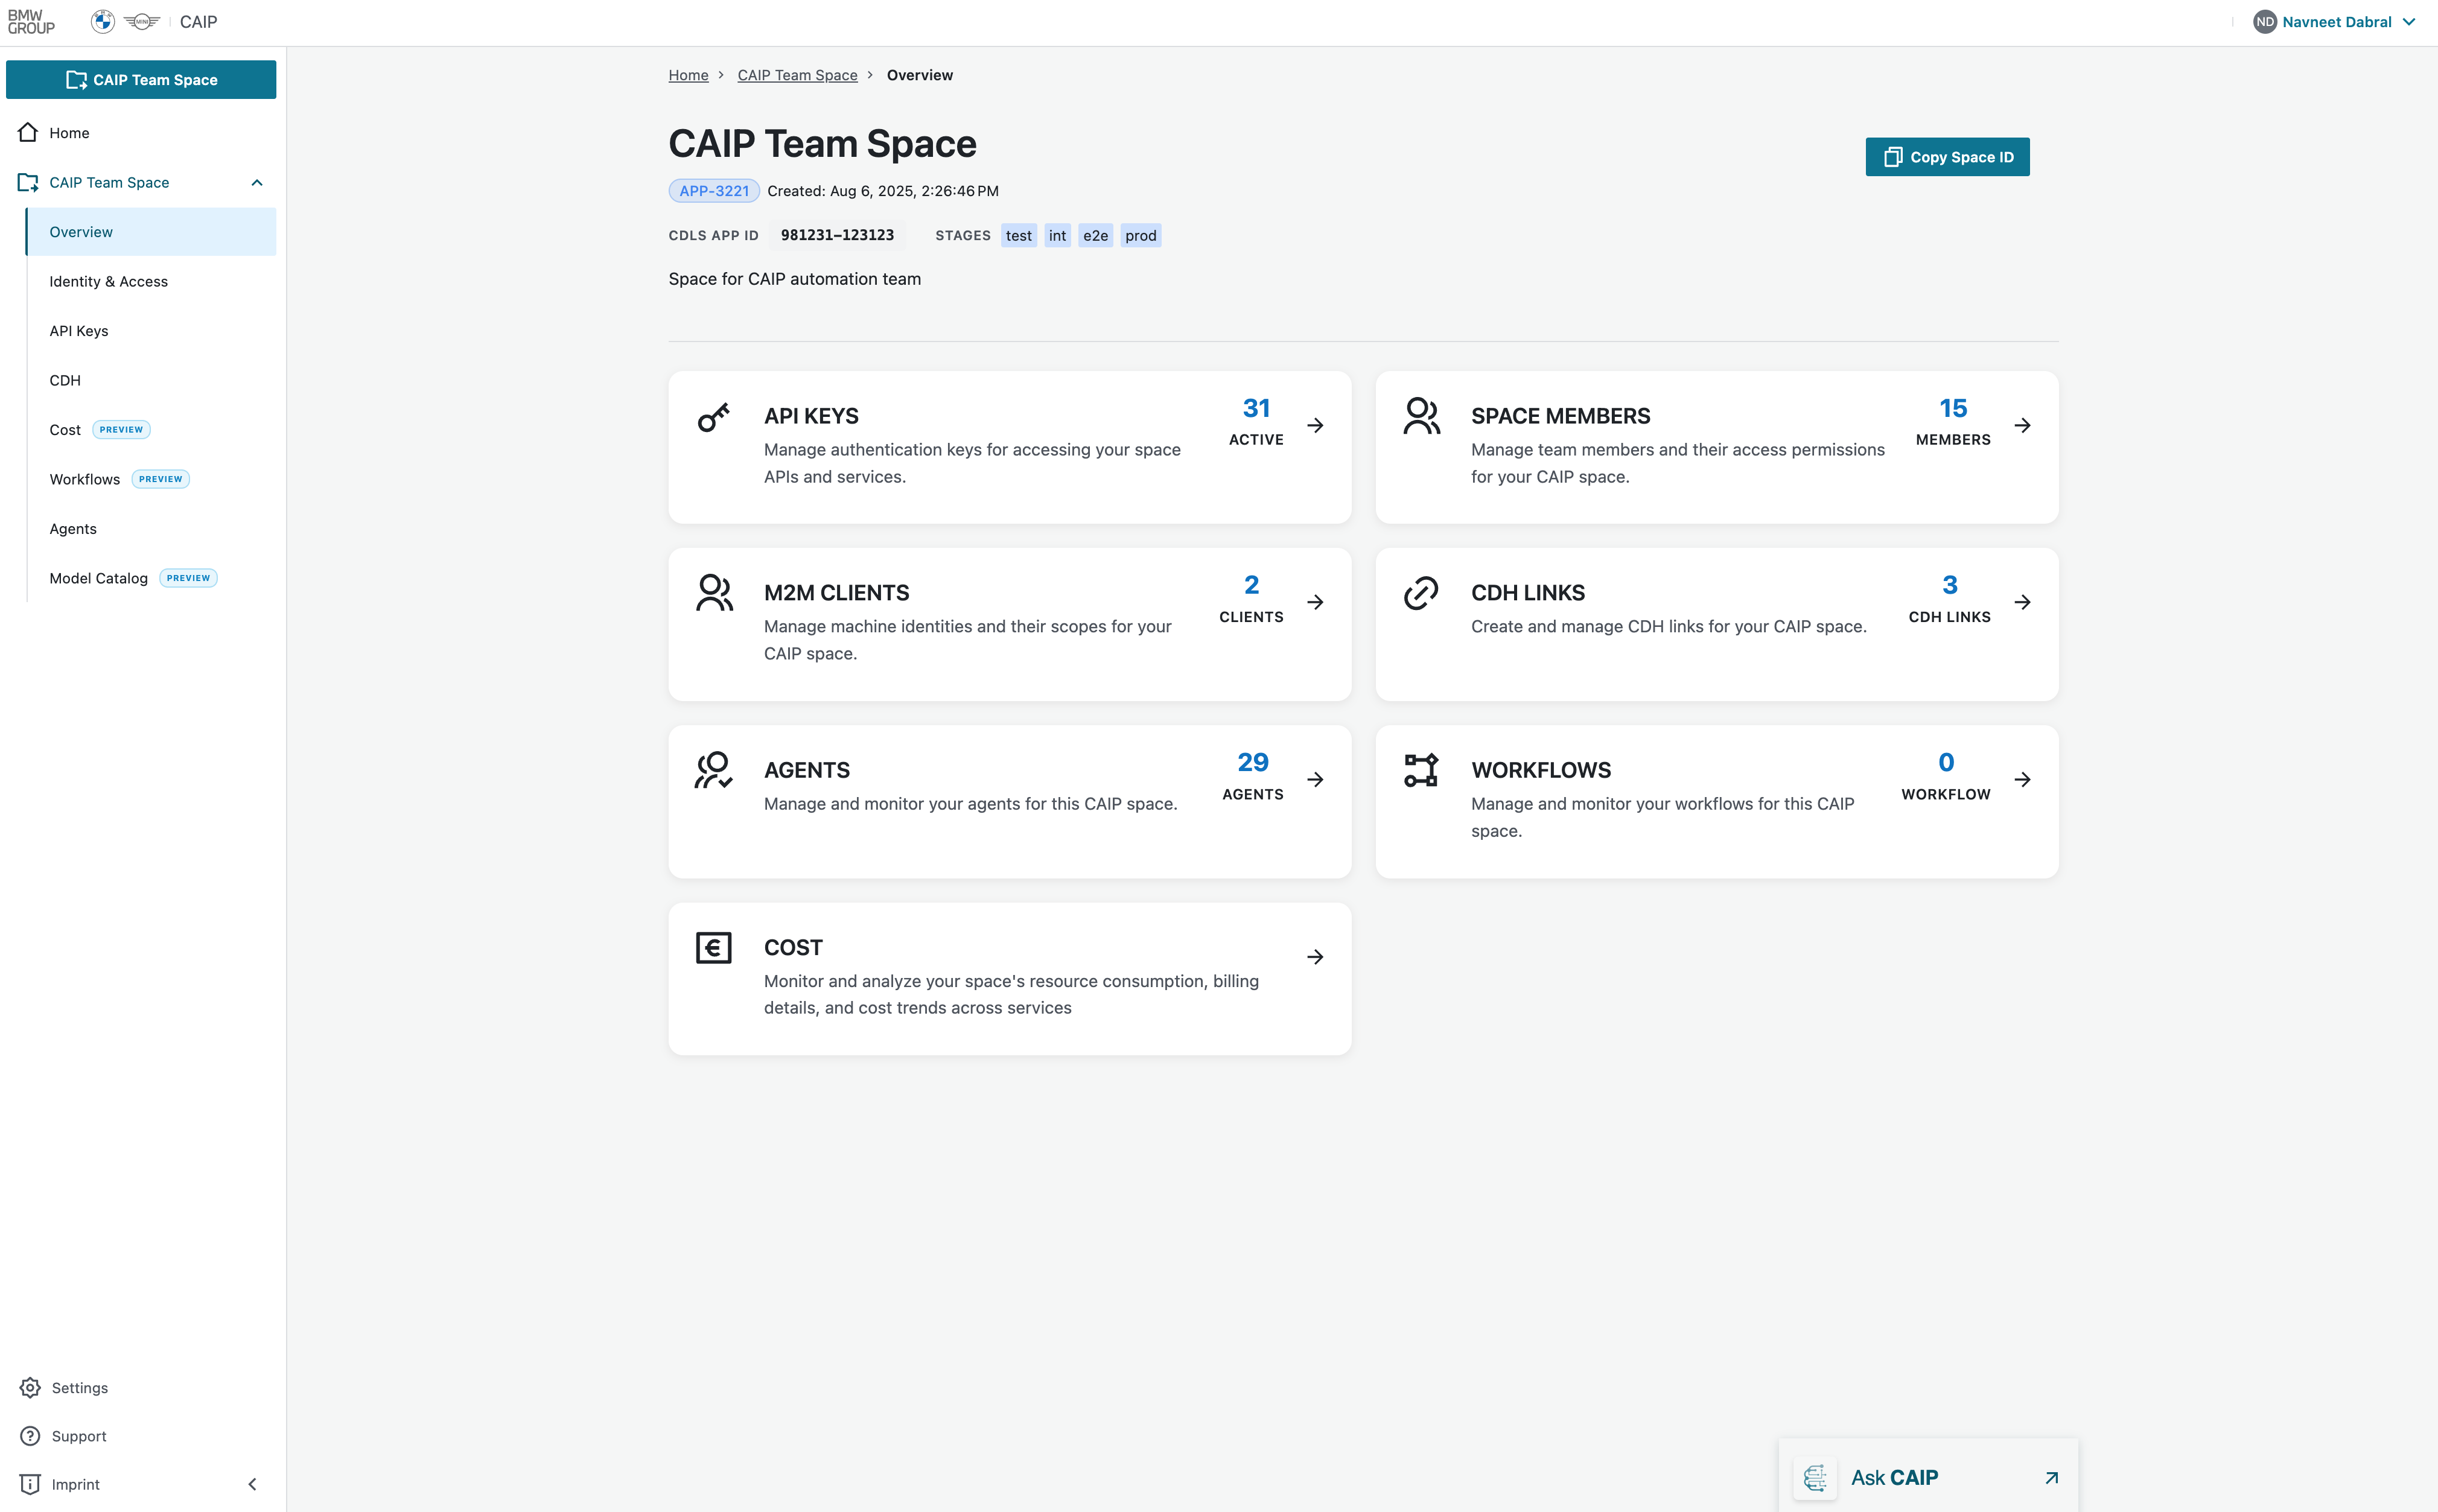
Task: Click the e2e stage tag
Action: (x=1095, y=235)
